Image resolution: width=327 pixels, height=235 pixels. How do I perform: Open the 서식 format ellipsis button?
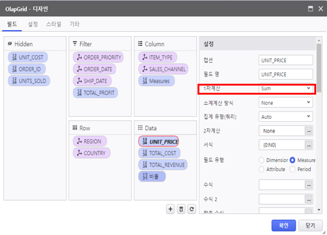[x=308, y=145]
